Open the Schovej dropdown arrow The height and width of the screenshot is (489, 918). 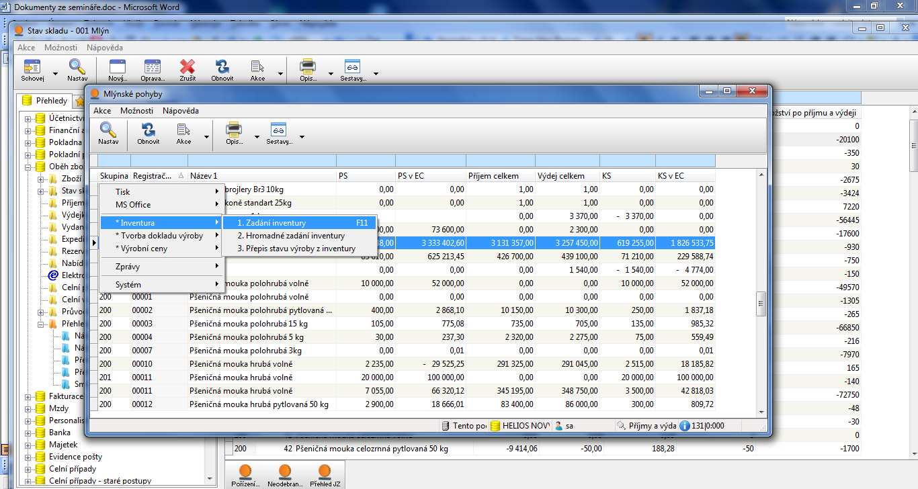pos(55,73)
